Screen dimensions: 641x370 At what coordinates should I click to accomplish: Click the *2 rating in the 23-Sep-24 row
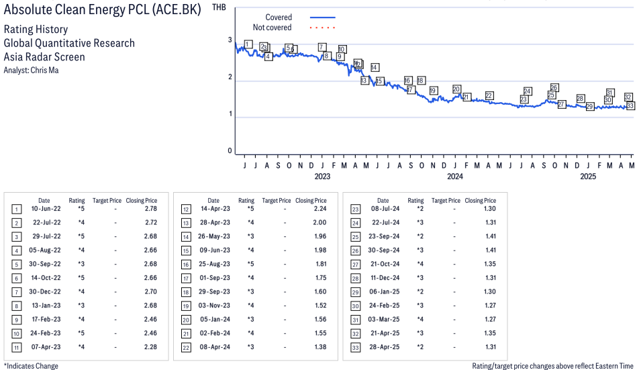coord(420,236)
